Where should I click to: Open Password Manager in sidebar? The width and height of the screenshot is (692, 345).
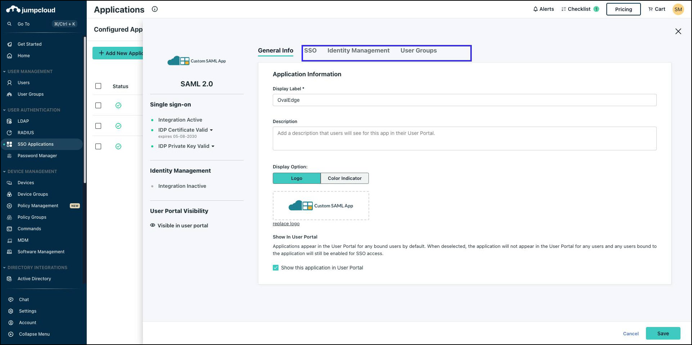click(37, 156)
